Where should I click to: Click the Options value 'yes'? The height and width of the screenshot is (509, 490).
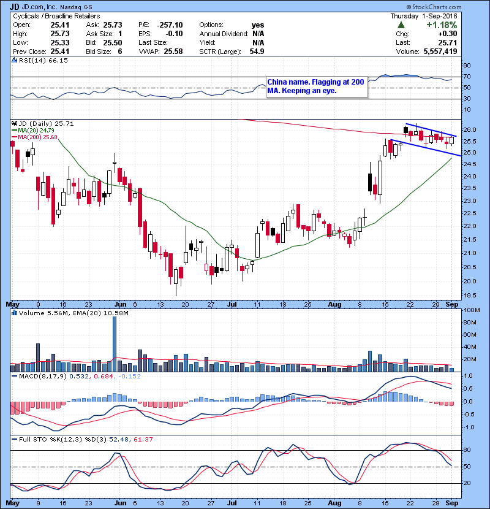pyautogui.click(x=258, y=25)
